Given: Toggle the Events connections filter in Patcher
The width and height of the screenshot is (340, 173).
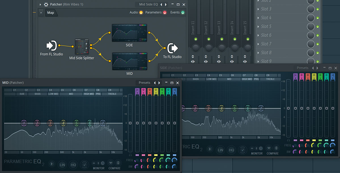Looking at the screenshot, I should [x=183, y=12].
